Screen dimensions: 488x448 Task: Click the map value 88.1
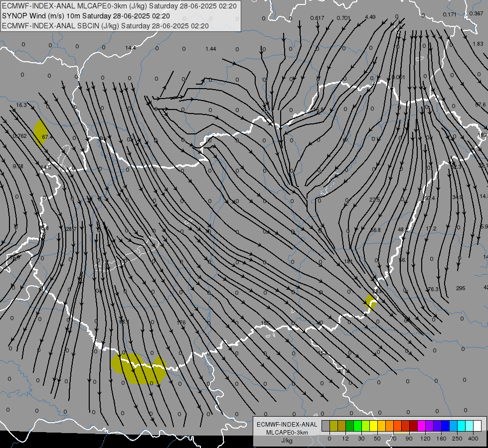pyautogui.click(x=124, y=322)
